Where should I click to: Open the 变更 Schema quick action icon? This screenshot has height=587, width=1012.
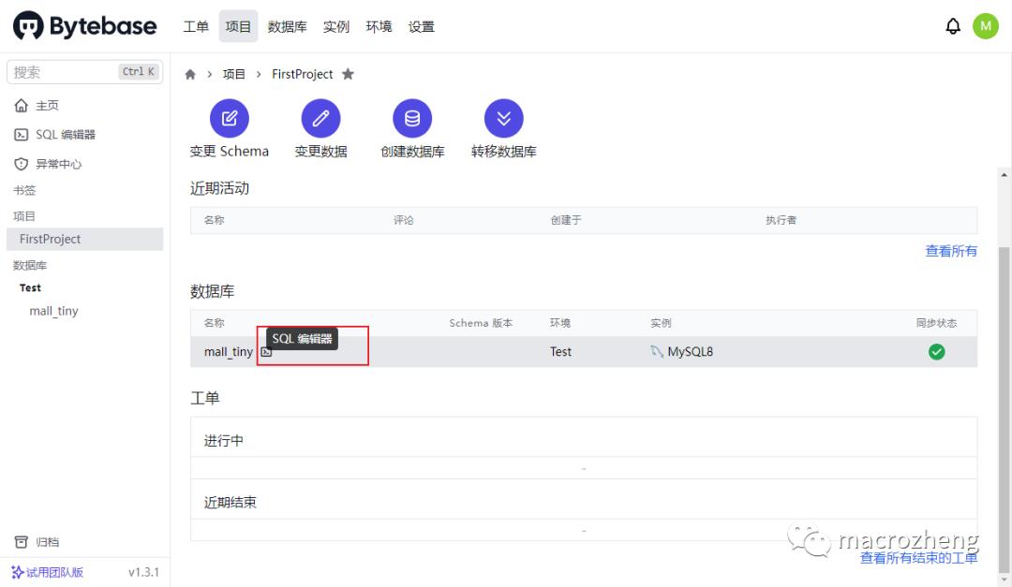[229, 118]
